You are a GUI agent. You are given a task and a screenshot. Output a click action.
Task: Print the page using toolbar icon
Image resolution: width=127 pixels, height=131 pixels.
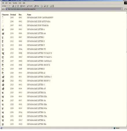pyautogui.click(x=45, y=6)
